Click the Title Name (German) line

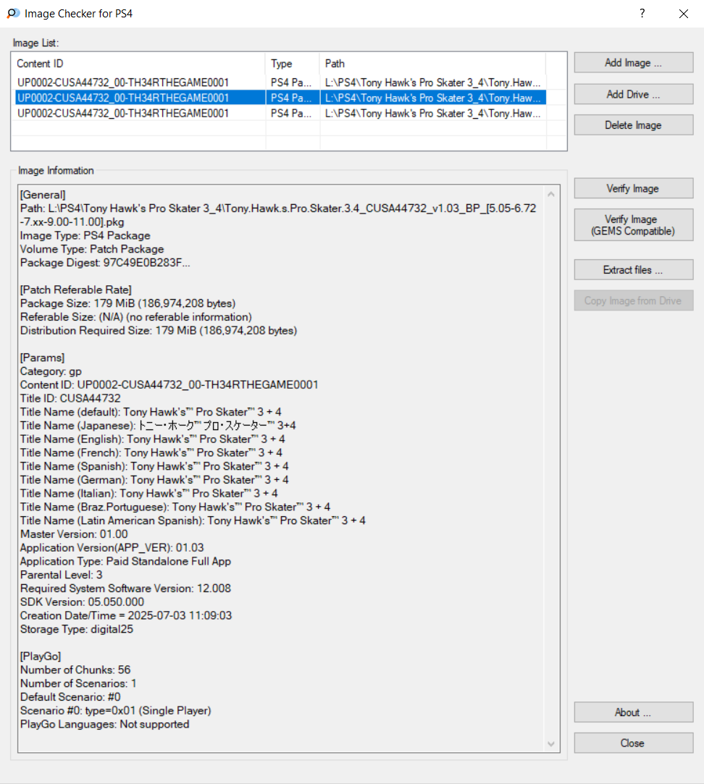[154, 480]
